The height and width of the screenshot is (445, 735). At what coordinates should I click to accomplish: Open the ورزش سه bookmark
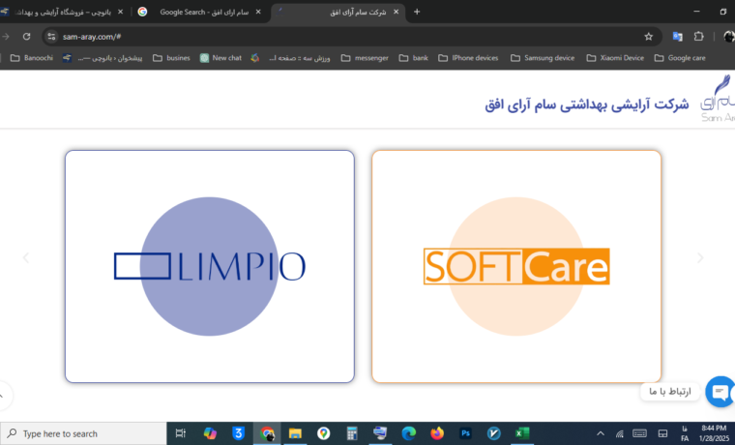(291, 58)
